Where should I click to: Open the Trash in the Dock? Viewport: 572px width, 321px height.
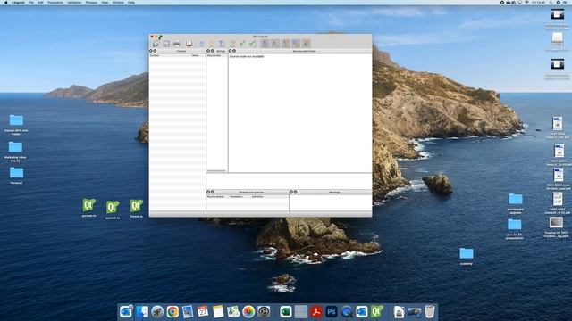coord(429,311)
